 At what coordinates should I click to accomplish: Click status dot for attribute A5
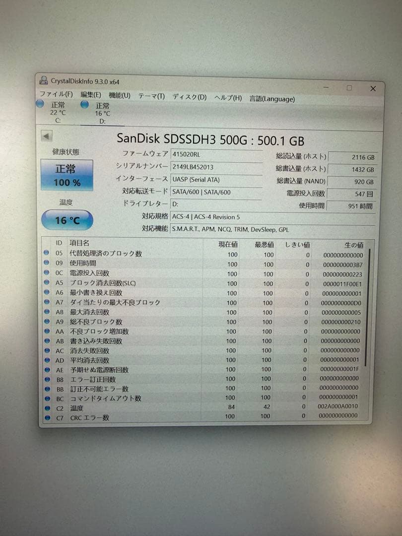47,282
